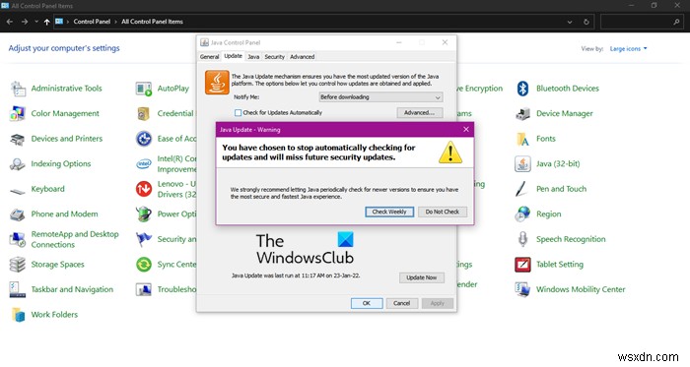Viewport: 690px width, 367px height.
Task: Open Ease of Access icon
Action: [x=144, y=139]
